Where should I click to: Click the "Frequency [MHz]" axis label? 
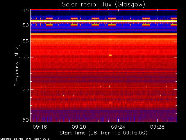point(17,65)
